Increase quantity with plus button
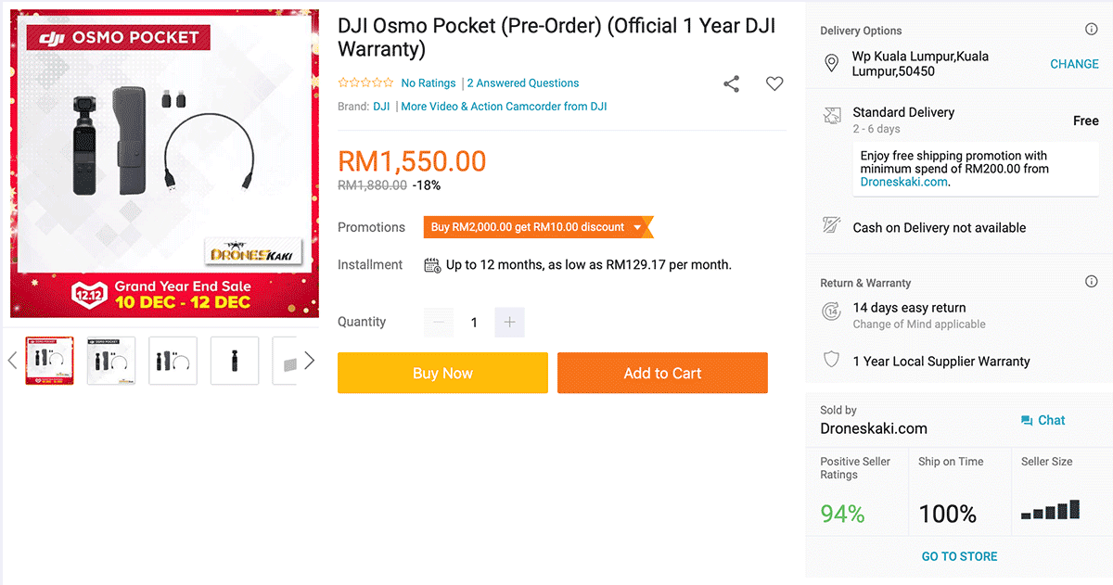Image resolution: width=1113 pixels, height=585 pixels. (509, 323)
